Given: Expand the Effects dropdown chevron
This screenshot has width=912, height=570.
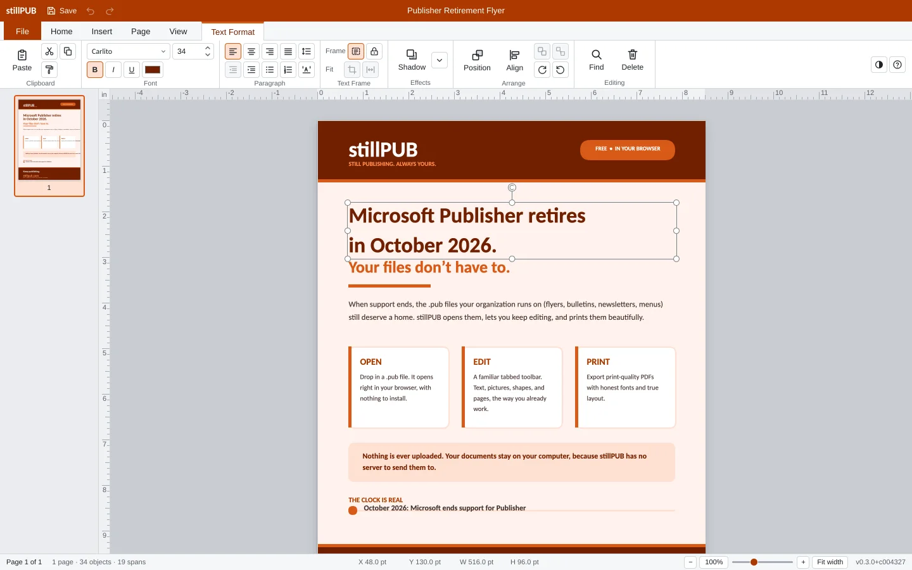Looking at the screenshot, I should click(440, 60).
